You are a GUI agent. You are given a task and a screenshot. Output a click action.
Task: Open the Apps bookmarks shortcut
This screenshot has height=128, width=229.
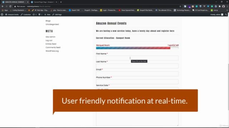pyautogui.click(x=5, y=10)
